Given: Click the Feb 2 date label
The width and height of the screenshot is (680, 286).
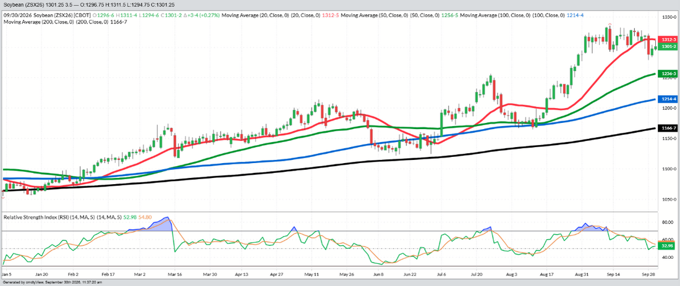Looking at the screenshot, I should pyautogui.click(x=74, y=274).
